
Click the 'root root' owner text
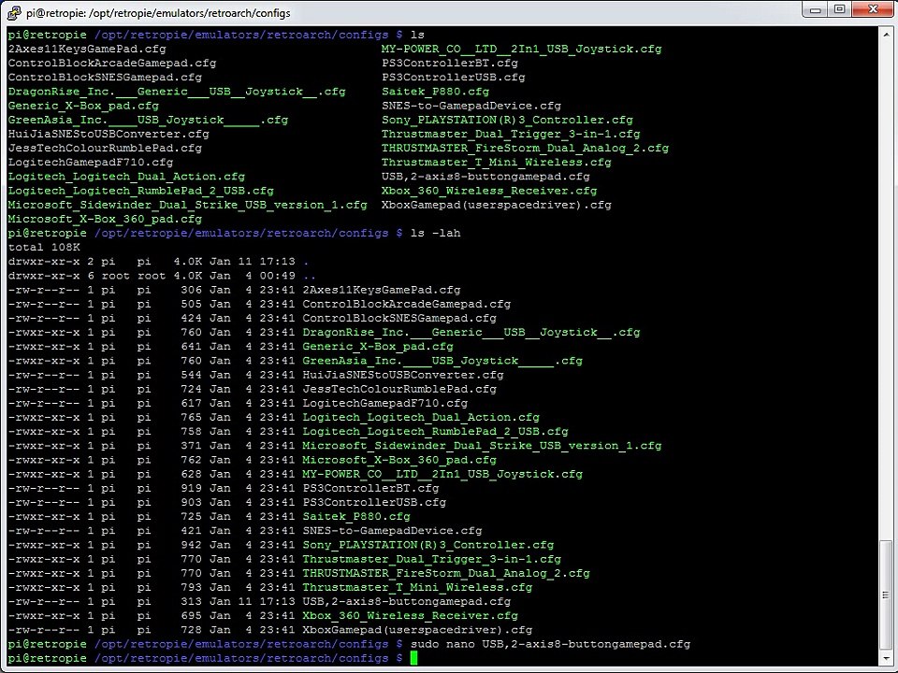134,276
